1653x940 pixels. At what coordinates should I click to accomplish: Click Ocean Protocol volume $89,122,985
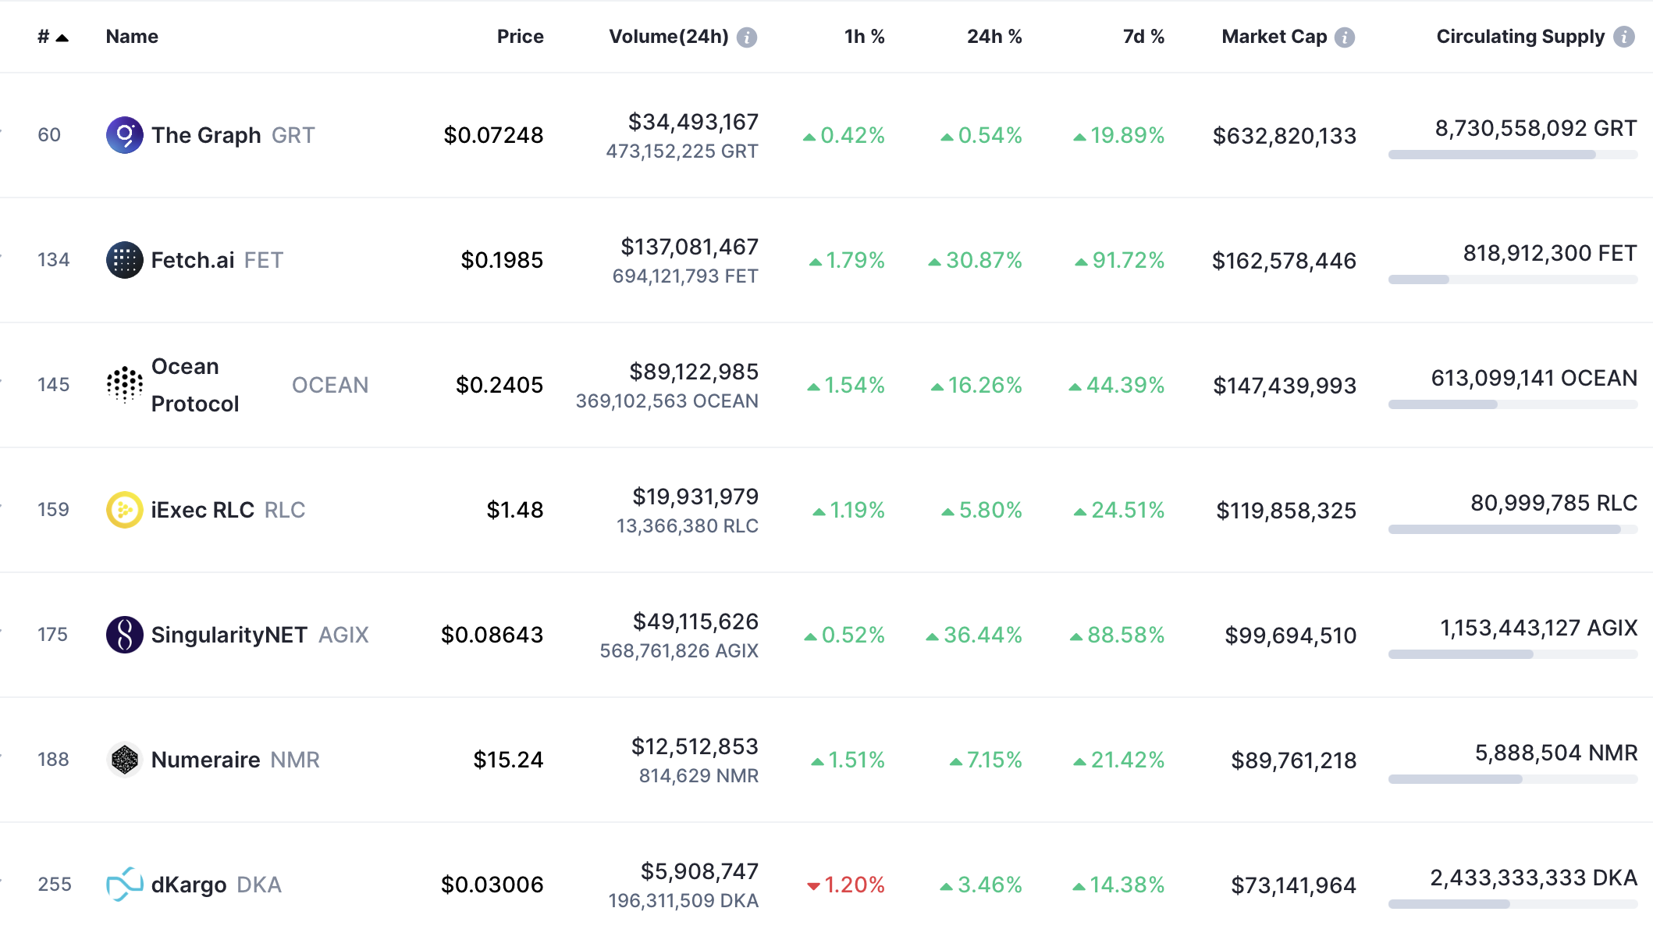pos(694,372)
